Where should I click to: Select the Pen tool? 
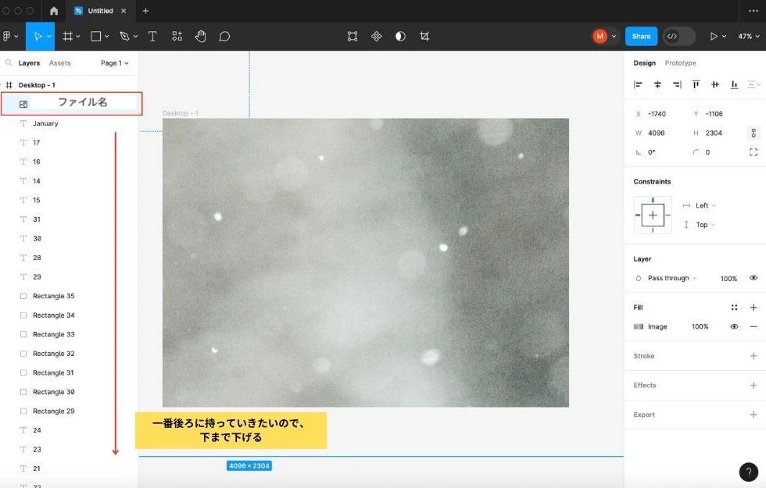pyautogui.click(x=124, y=36)
